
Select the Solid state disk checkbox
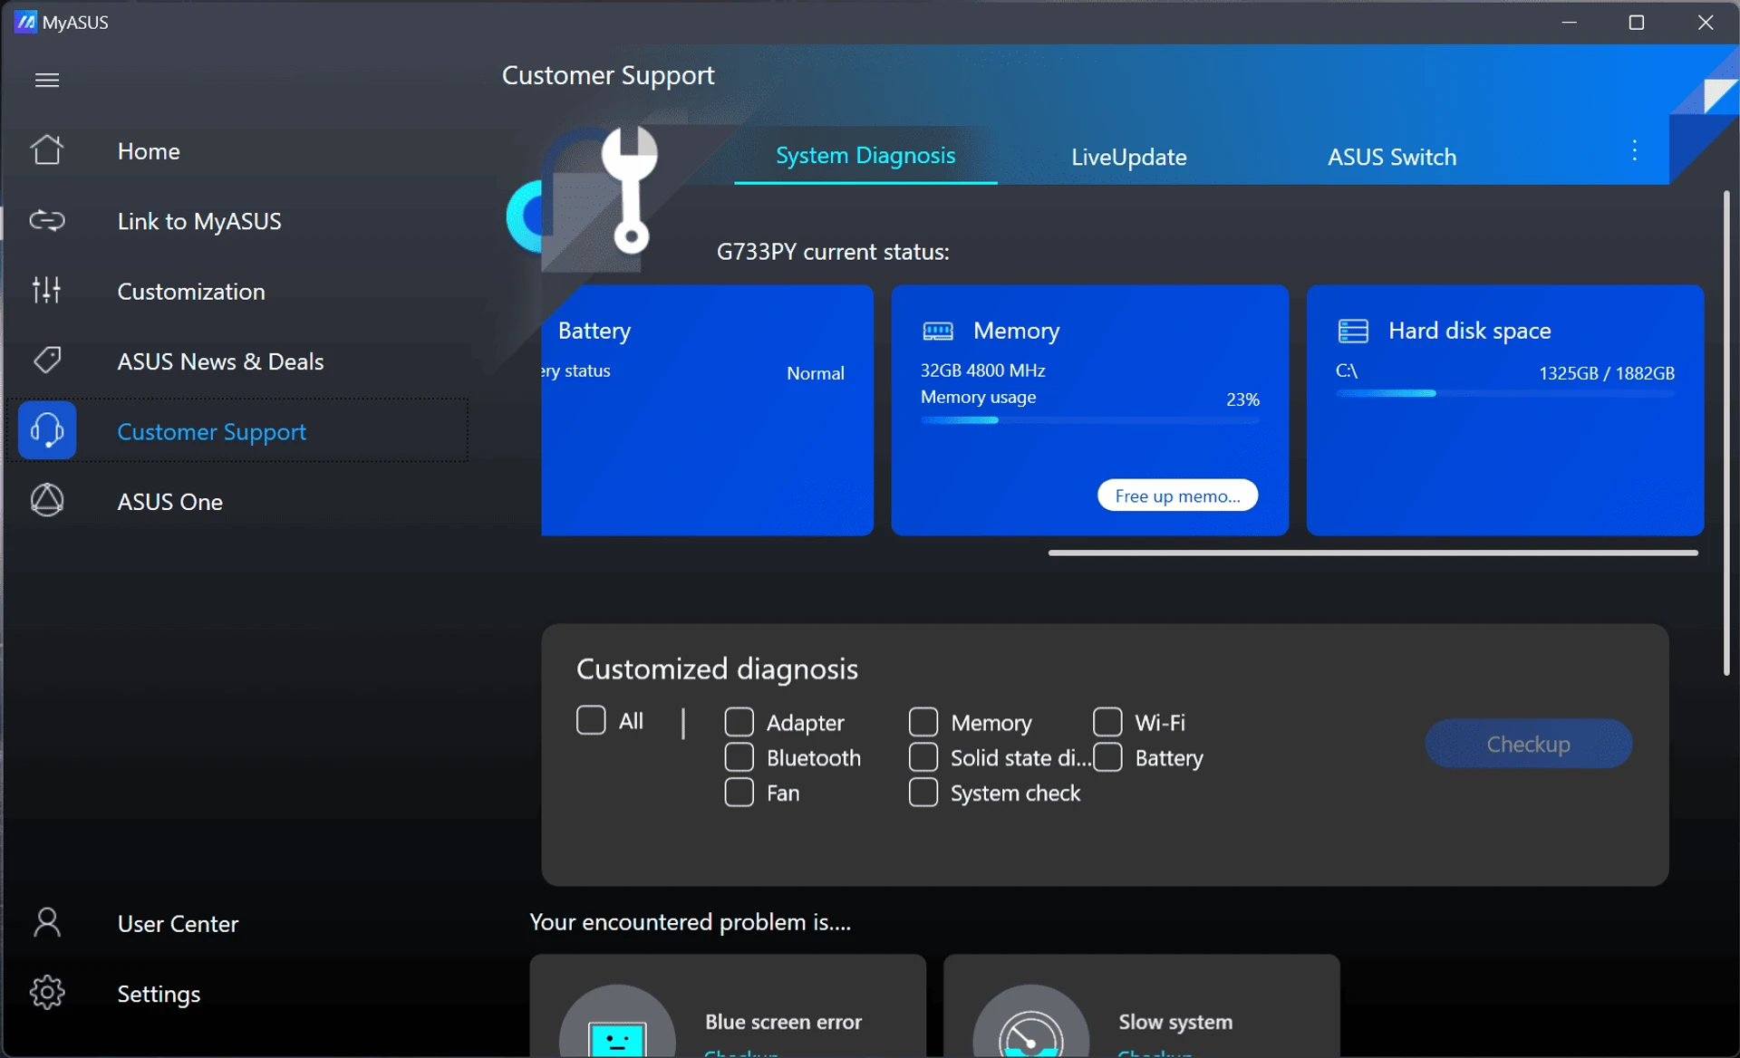[923, 757]
